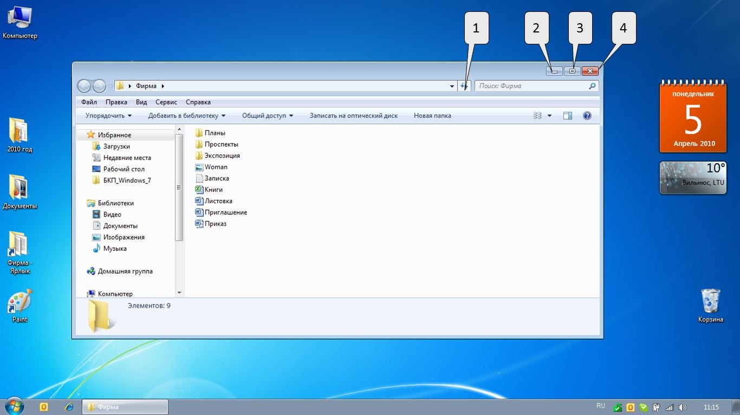Open the Woman image file
Screen dimensions: 740x415
[216, 167]
